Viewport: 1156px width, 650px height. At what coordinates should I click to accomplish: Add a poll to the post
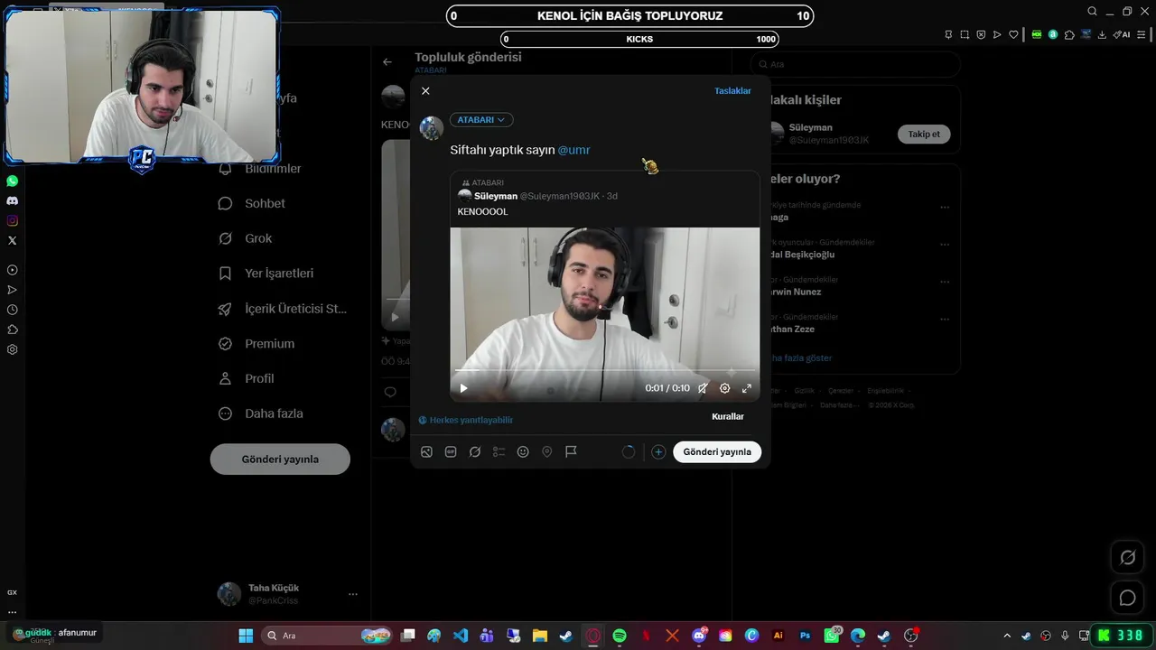tap(499, 452)
